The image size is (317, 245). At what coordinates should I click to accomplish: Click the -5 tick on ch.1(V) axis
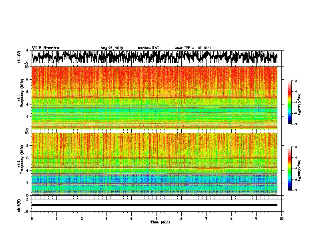pos(27,63)
